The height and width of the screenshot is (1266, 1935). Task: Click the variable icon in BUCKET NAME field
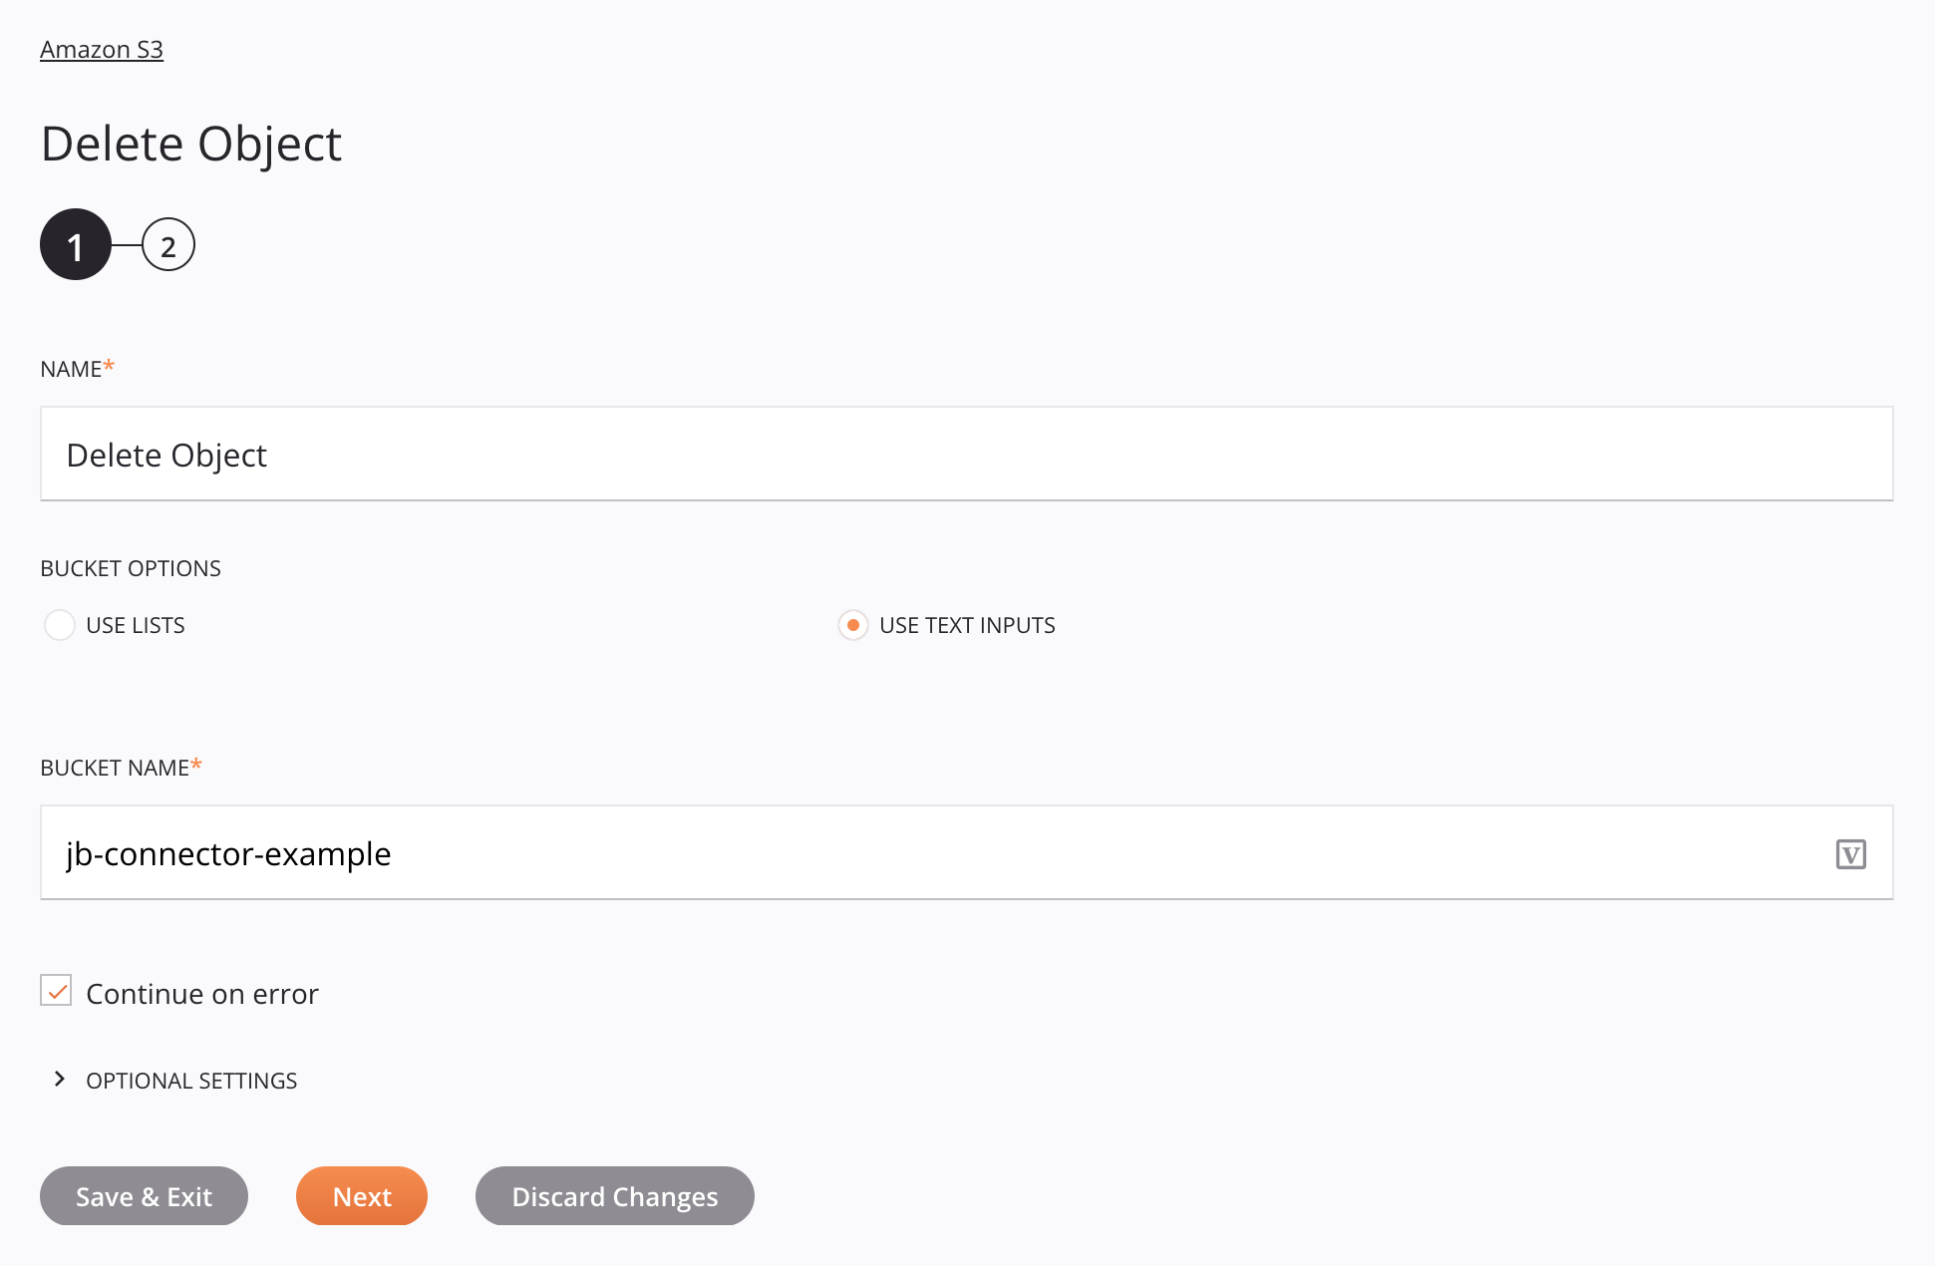click(x=1851, y=852)
